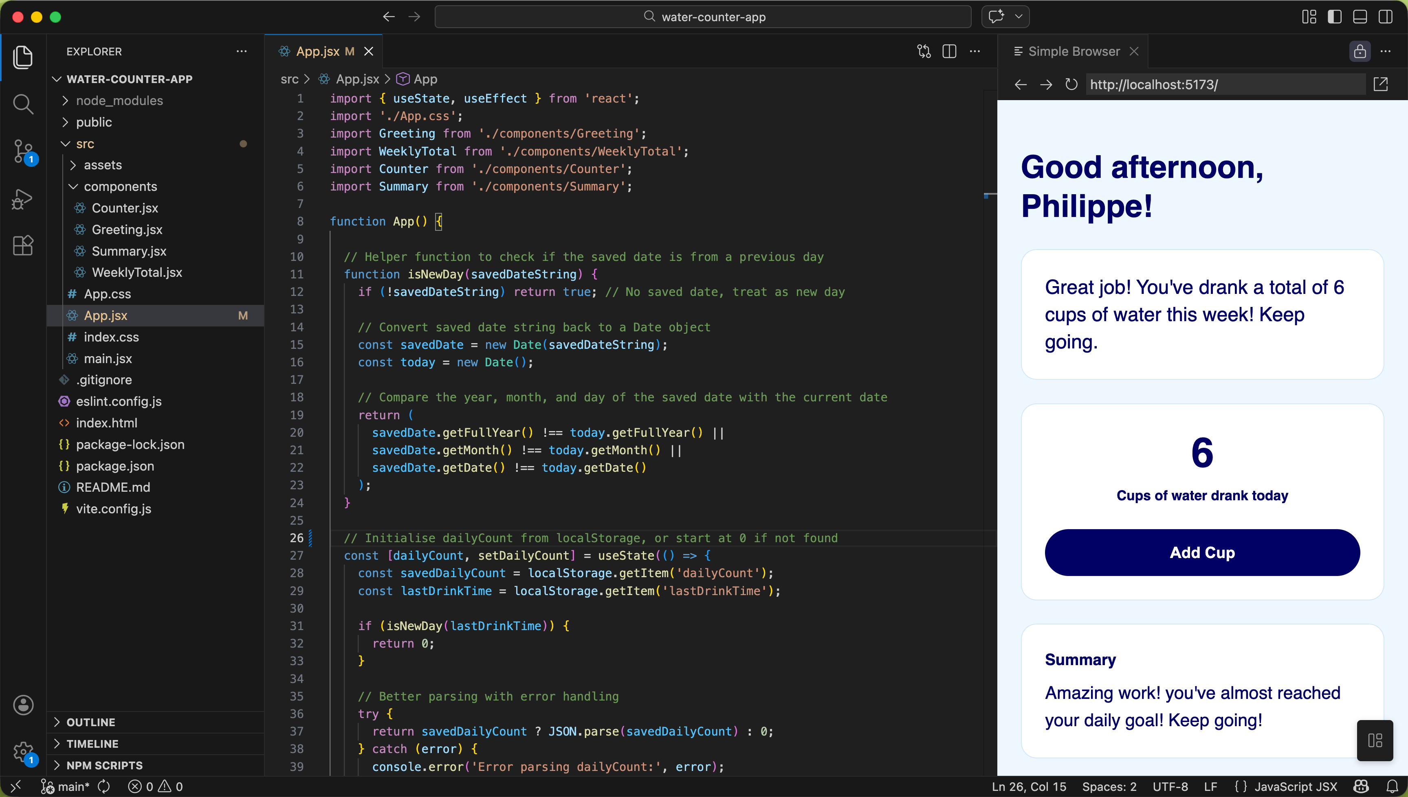Screen dimensions: 1408x797
Task: Open the Accounts icon in the activity bar
Action: (x=23, y=705)
